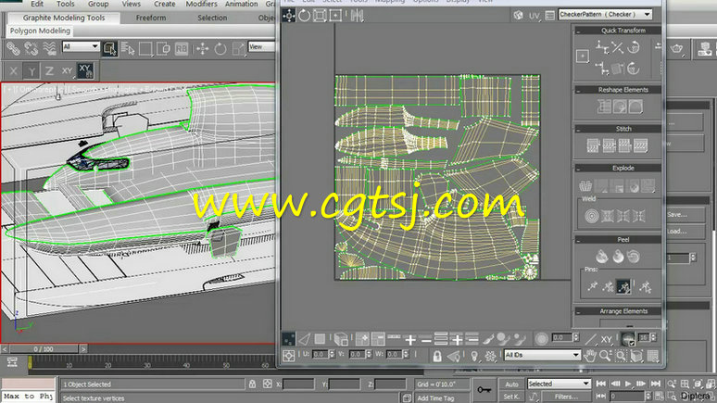717x403 pixels.
Task: Click the 0 / 100 time slider
Action: (x=43, y=349)
